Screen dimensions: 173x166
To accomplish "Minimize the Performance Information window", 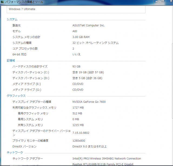I will [x=157, y=1].
